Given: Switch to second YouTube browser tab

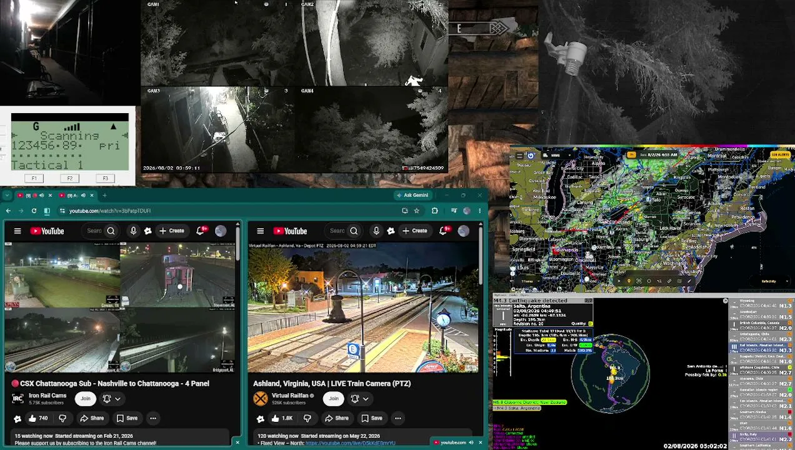Looking at the screenshot, I should (77, 195).
